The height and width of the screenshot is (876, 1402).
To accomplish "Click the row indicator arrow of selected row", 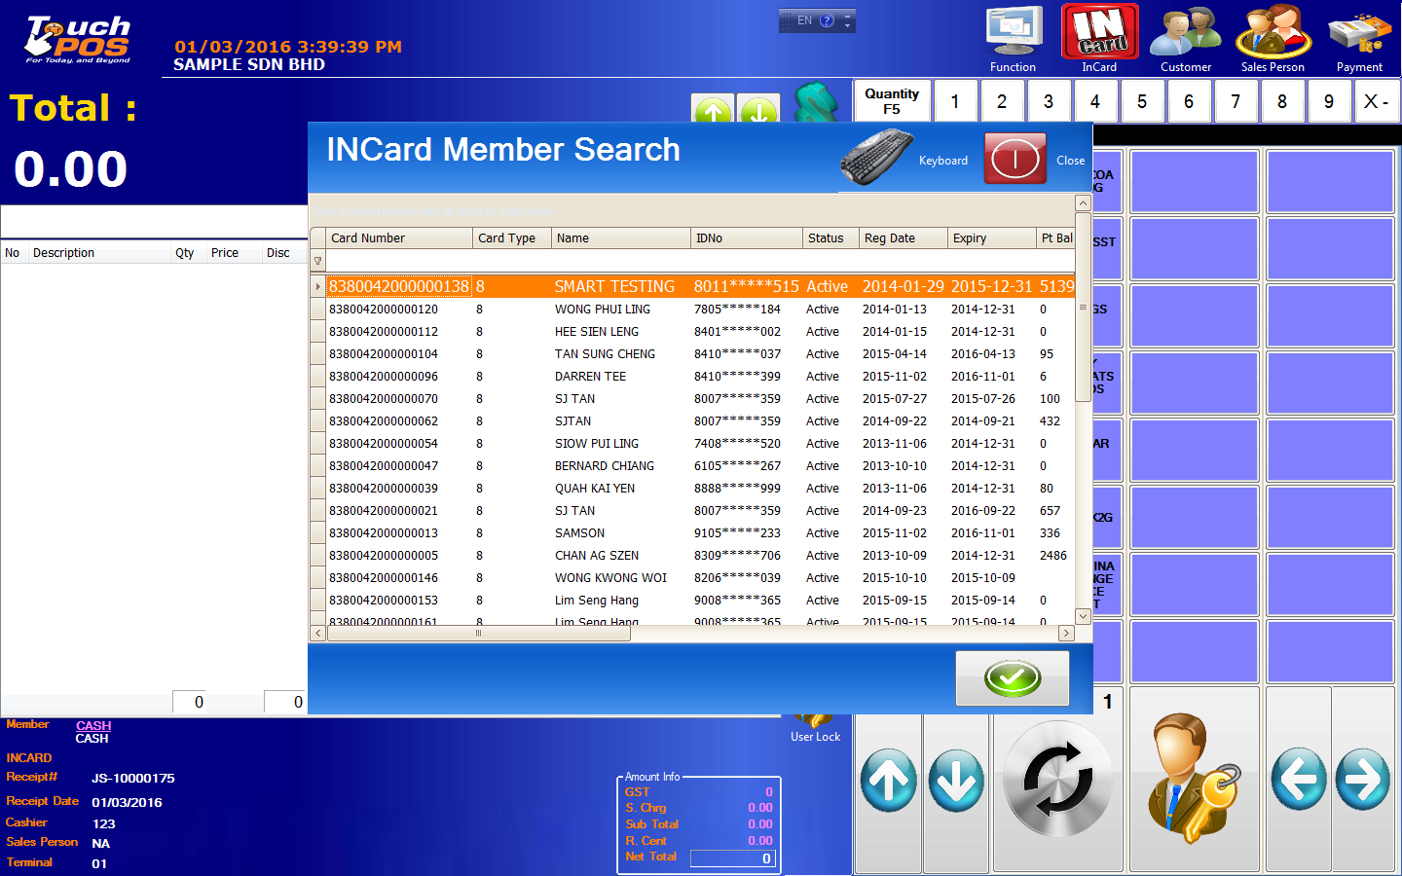I will coord(317,286).
